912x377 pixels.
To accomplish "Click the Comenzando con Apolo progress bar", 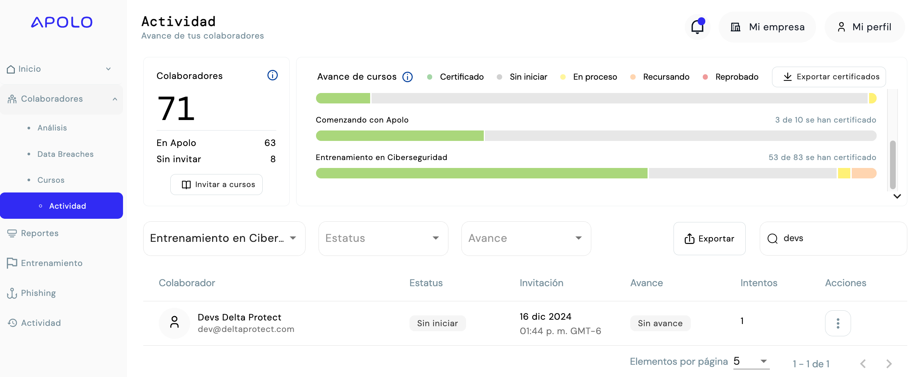I will [x=596, y=136].
